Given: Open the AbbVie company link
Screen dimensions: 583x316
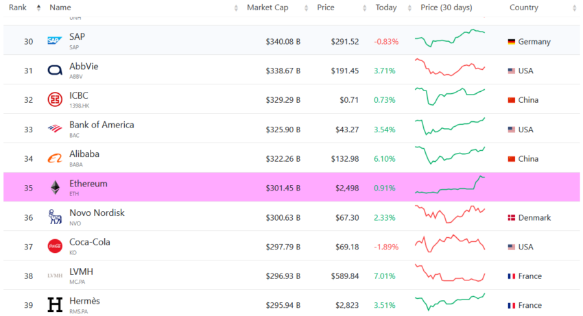Looking at the screenshot, I should coord(84,66).
